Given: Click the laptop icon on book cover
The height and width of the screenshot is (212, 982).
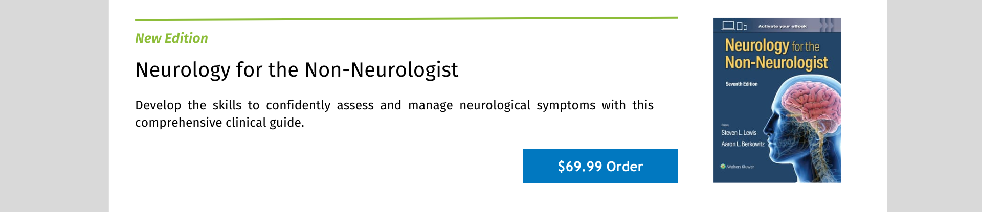Looking at the screenshot, I should (x=728, y=25).
